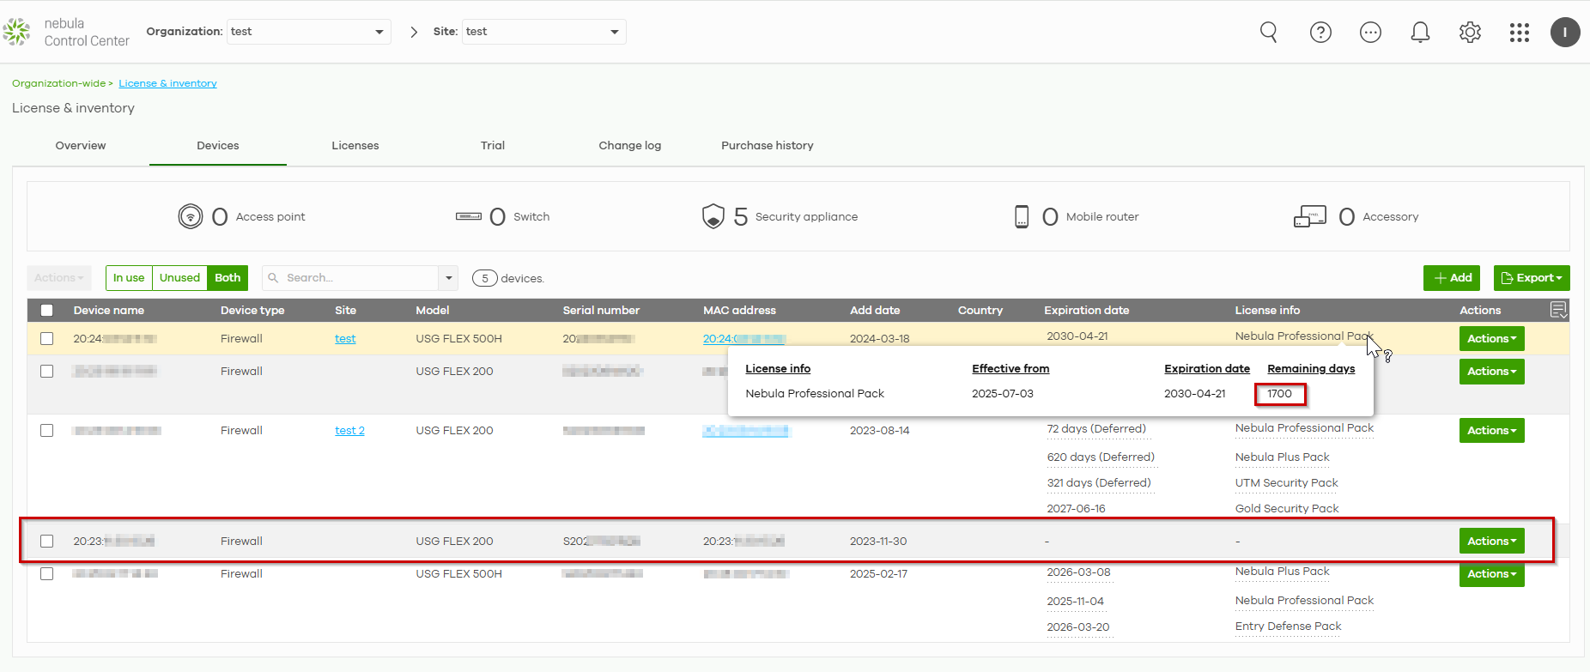Switch to the Devices tab
Viewport: 1590px width, 672px height.
[x=218, y=146]
